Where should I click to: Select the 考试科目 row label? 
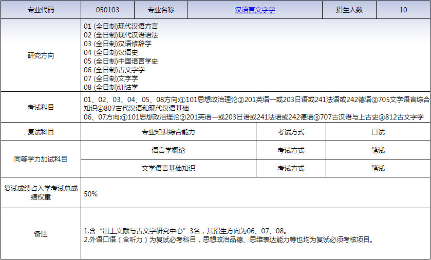(x=41, y=107)
